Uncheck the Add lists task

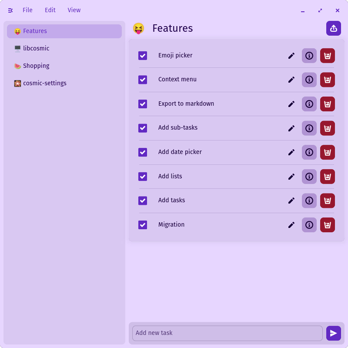143,177
